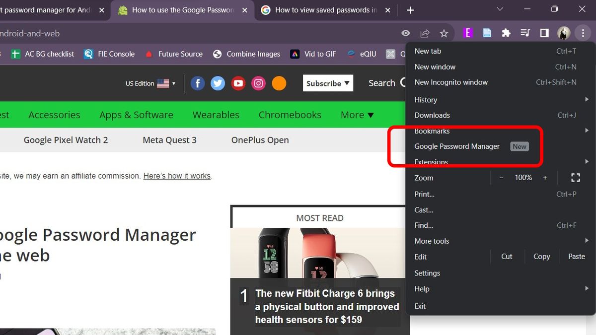Increase zoom using the plus control
596x335 pixels.
545,177
